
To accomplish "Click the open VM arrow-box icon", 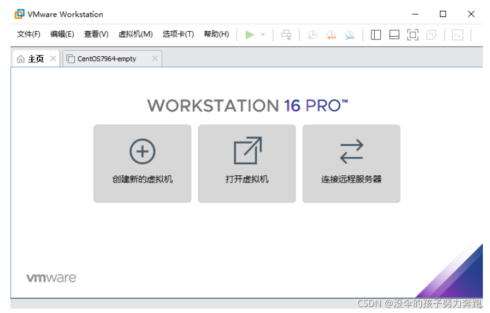I will point(248,150).
